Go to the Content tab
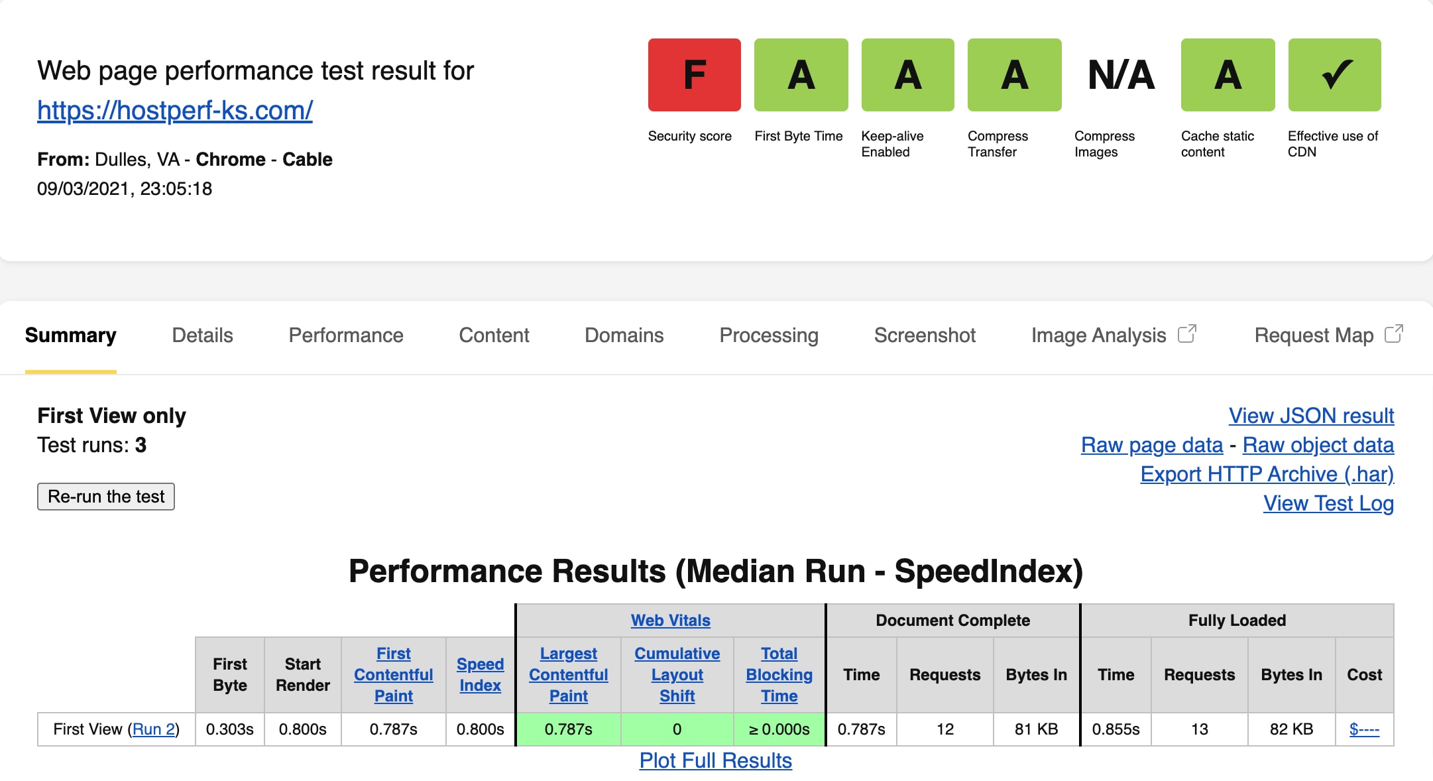Viewport: 1433px width, 781px height. [494, 335]
